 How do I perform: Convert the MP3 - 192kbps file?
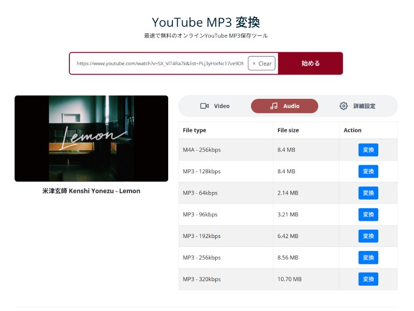pyautogui.click(x=368, y=236)
